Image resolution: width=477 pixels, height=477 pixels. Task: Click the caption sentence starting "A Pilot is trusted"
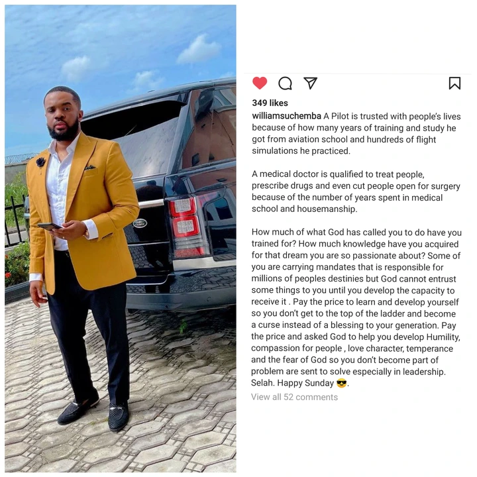pos(356,133)
